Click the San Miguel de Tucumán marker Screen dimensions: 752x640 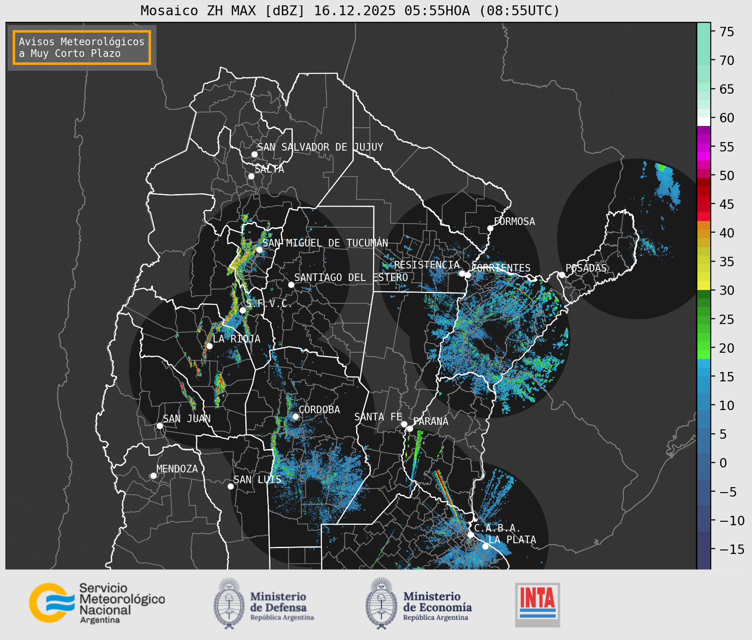click(x=259, y=250)
